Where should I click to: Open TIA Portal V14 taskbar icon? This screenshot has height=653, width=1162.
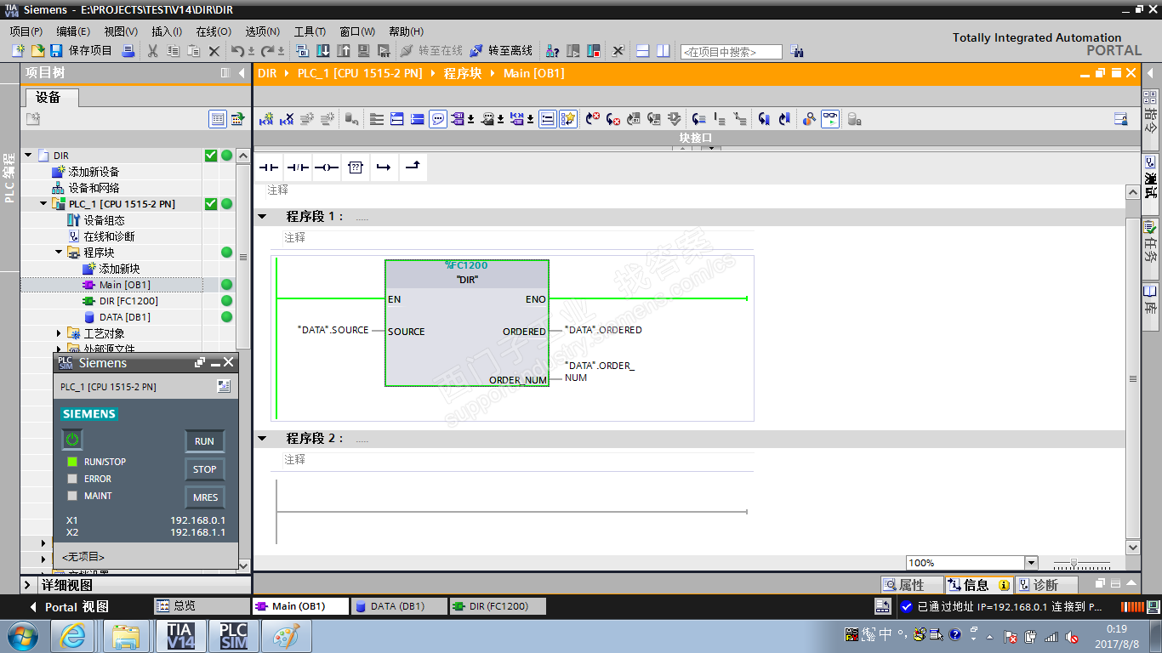click(180, 636)
